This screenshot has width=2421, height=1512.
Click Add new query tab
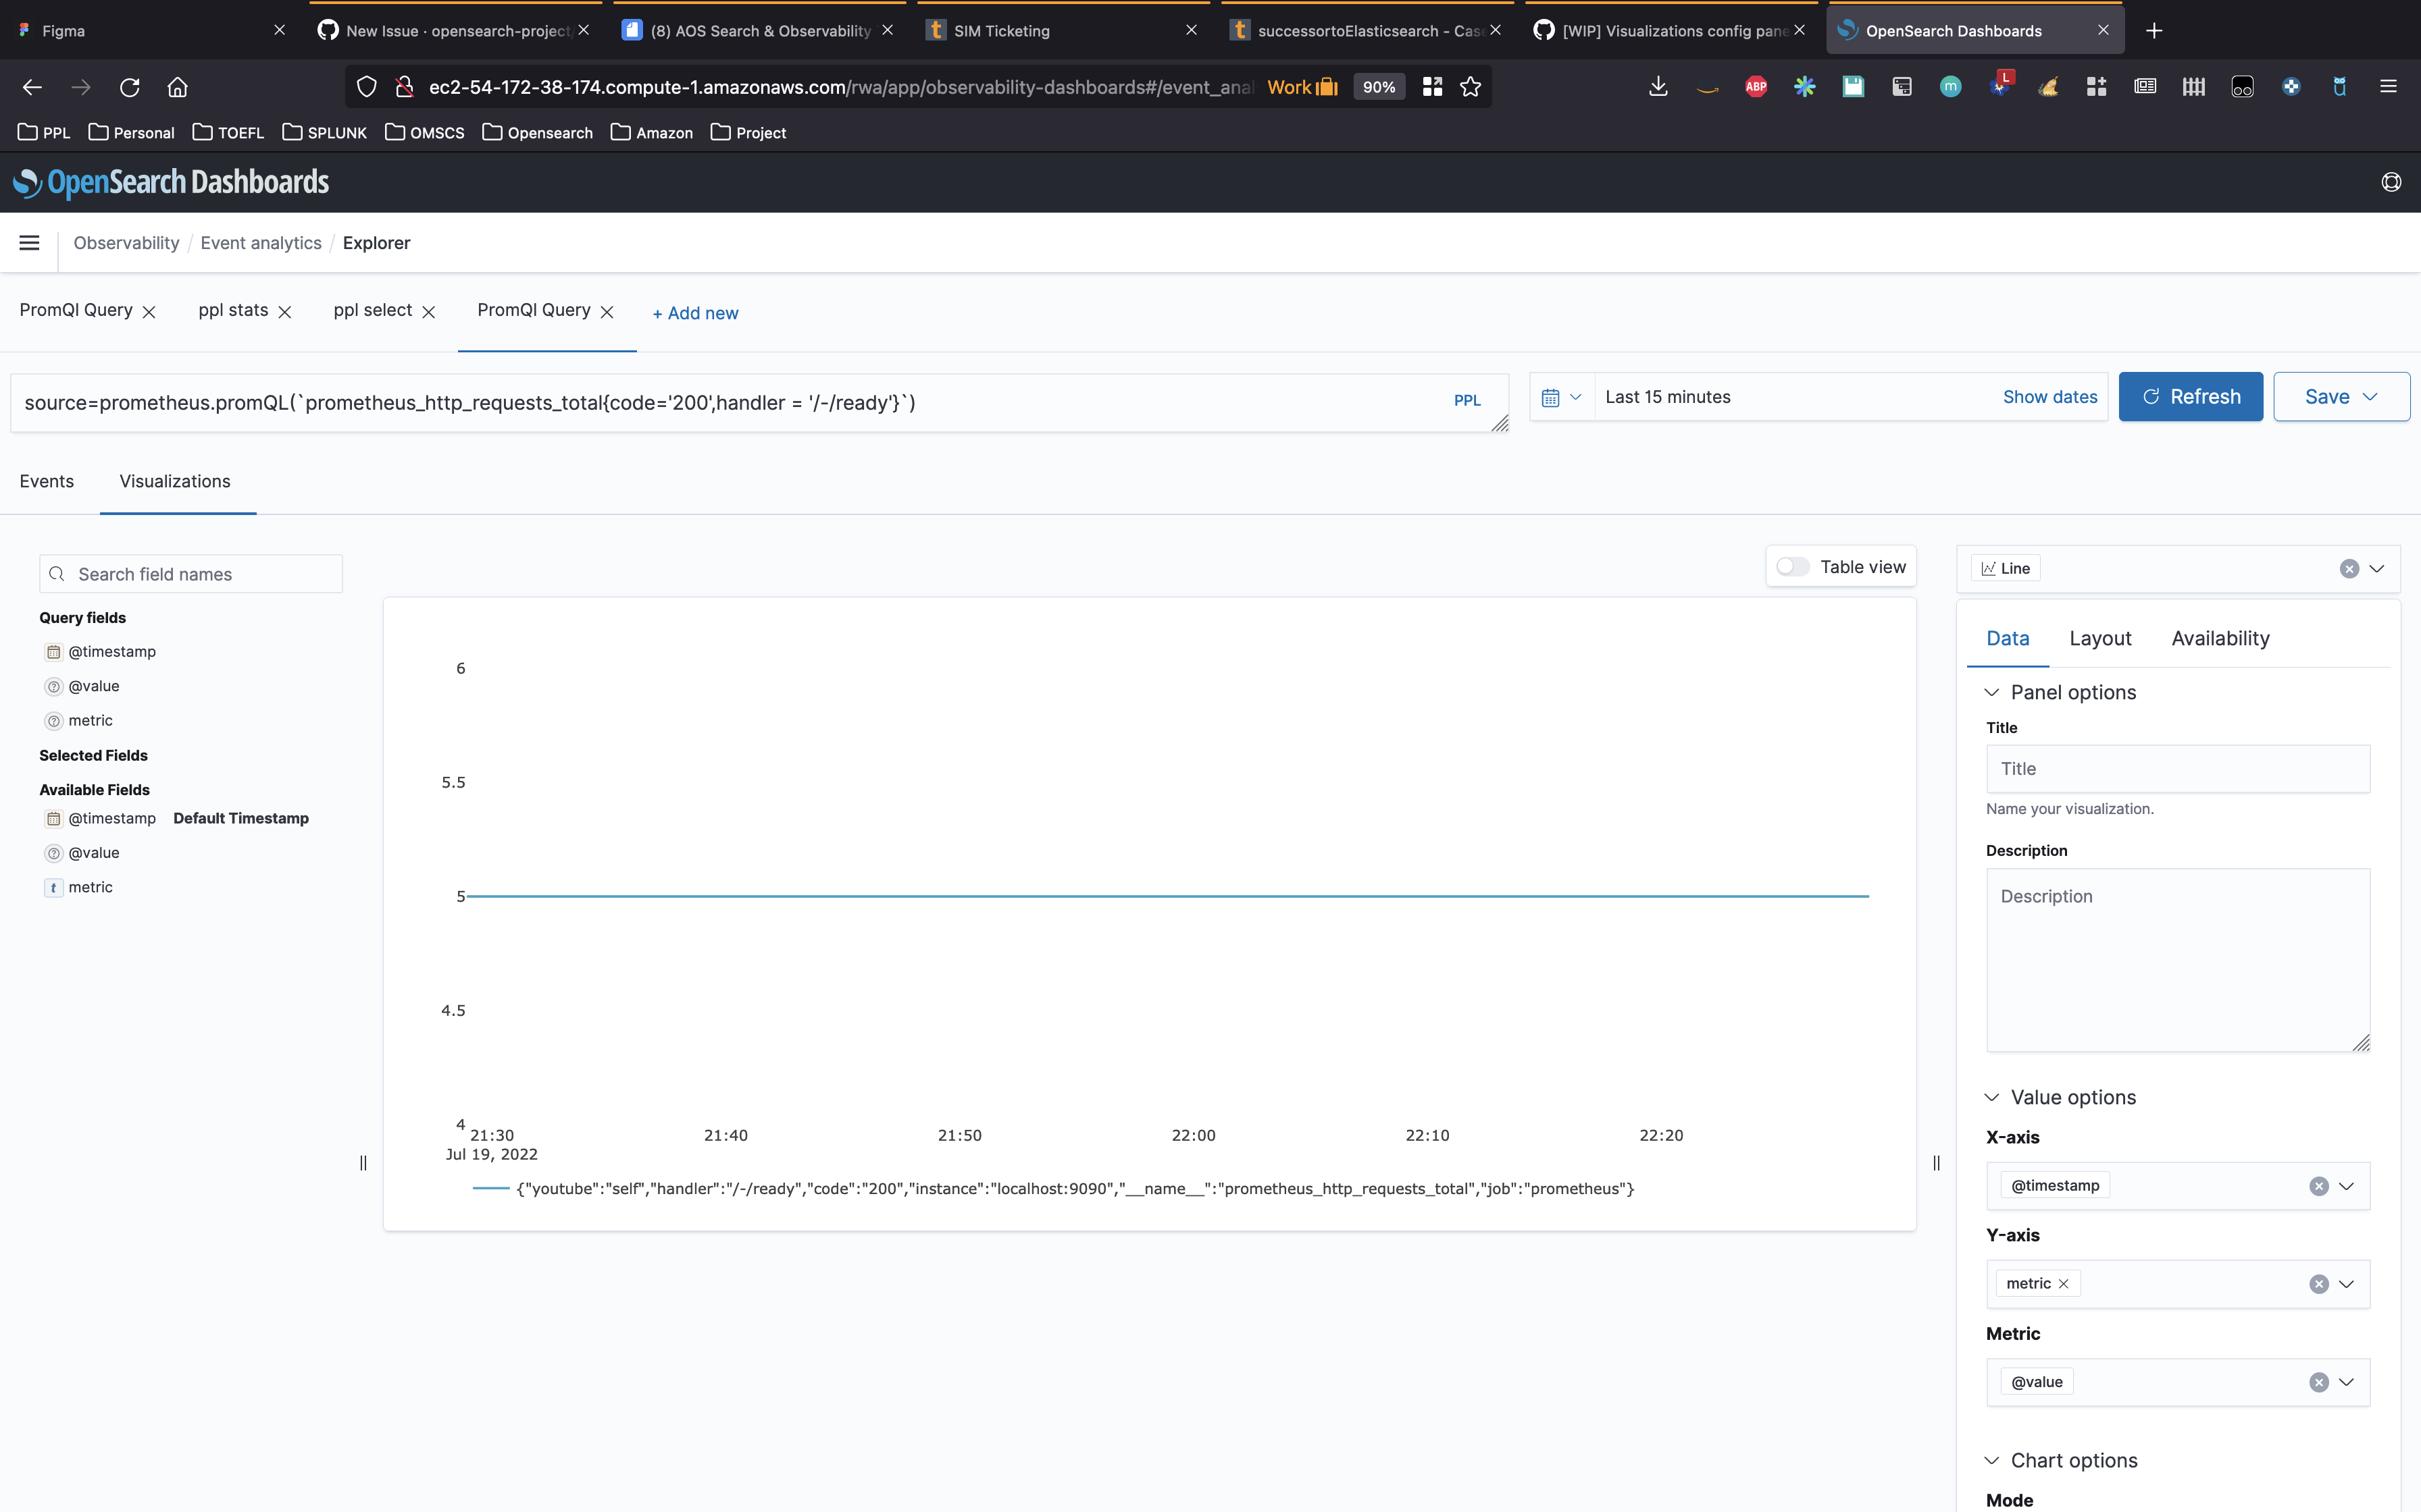pyautogui.click(x=695, y=313)
